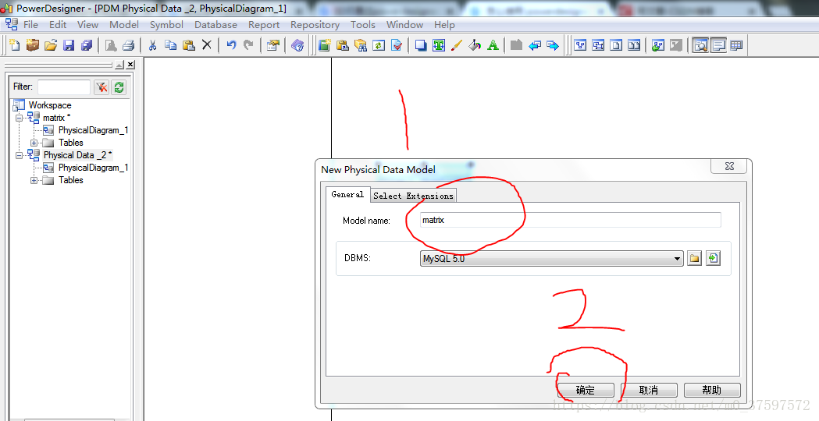Select PhysicalDiagram_1 under Physical Data _2
The height and width of the screenshot is (421, 819).
point(93,168)
